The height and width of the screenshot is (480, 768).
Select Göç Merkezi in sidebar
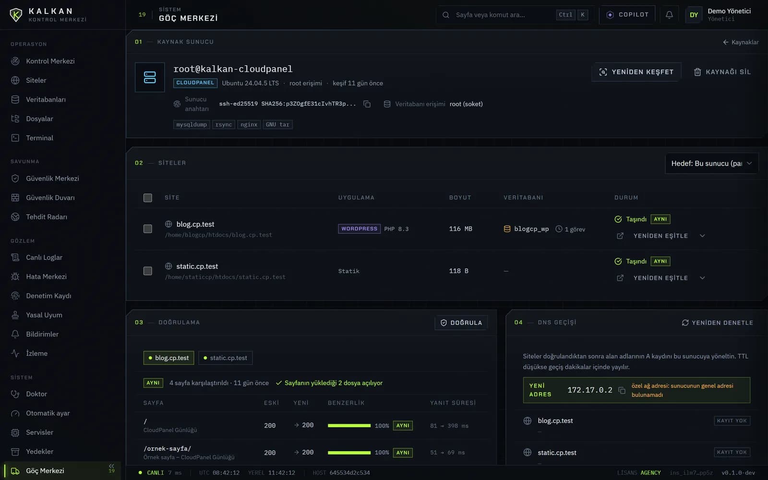[x=62, y=470]
